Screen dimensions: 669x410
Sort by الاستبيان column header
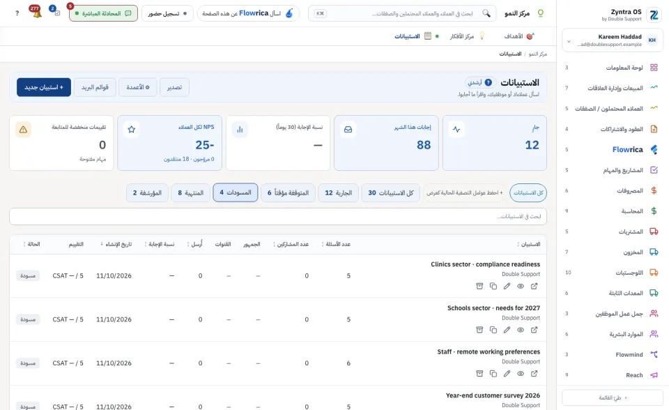tap(529, 244)
